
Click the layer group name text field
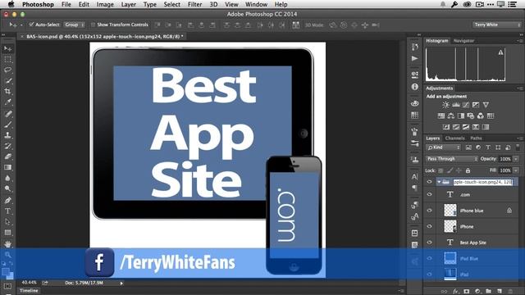pos(483,182)
